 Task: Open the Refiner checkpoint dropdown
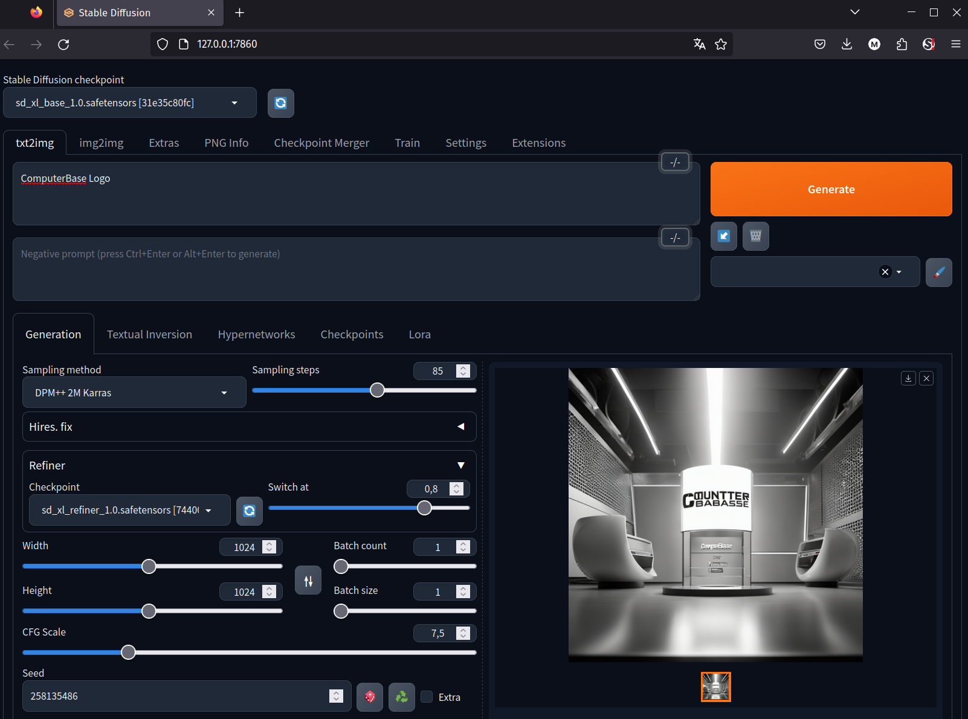click(130, 511)
